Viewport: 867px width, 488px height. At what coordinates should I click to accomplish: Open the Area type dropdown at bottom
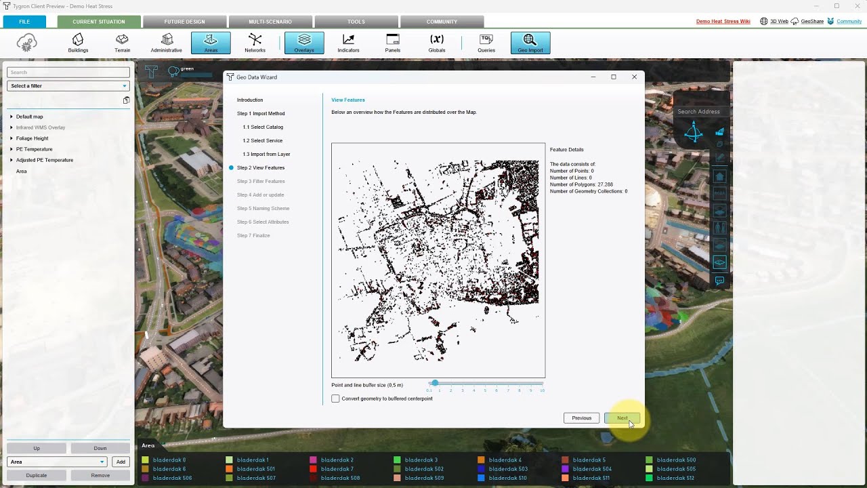coord(58,462)
